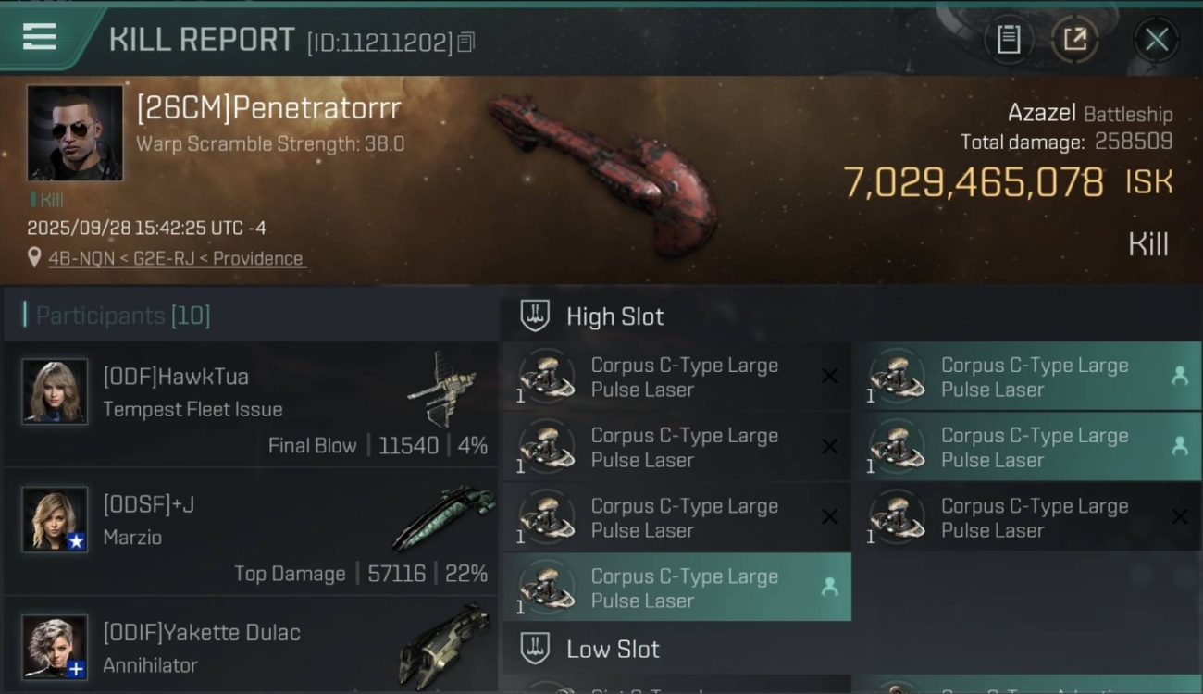
Task: Click the clipboard report icon
Action: pyautogui.click(x=1009, y=40)
